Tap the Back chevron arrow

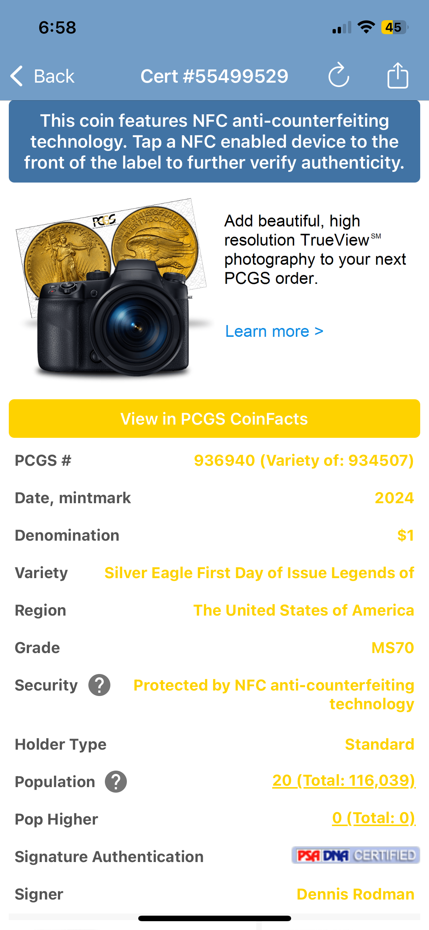pos(17,76)
